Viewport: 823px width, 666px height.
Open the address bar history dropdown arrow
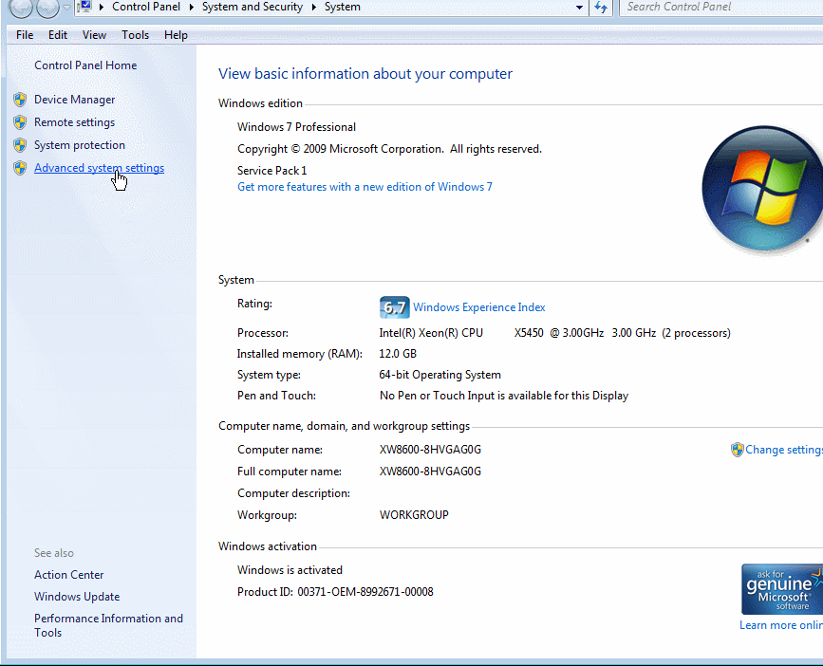pyautogui.click(x=580, y=8)
